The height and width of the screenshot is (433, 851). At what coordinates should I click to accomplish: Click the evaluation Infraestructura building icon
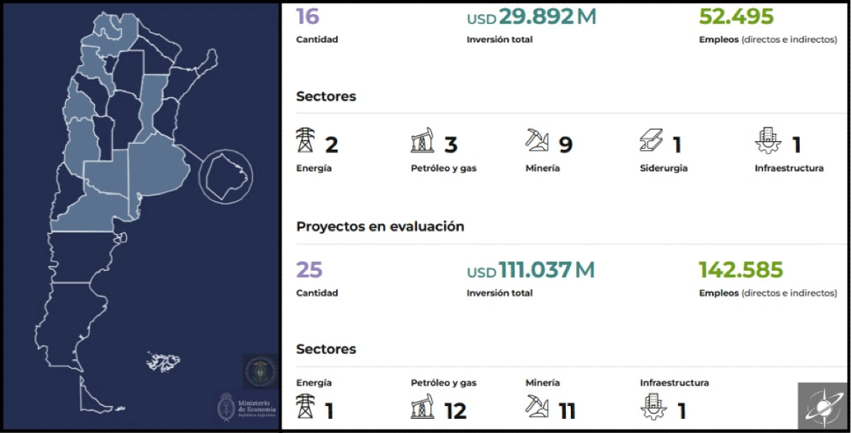pos(652,406)
